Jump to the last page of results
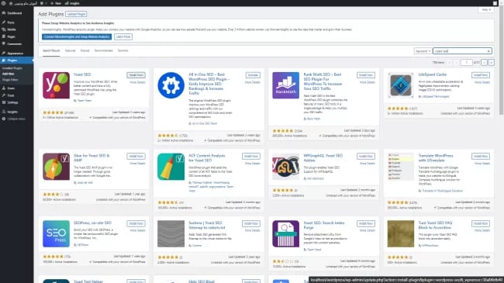 (491, 62)
